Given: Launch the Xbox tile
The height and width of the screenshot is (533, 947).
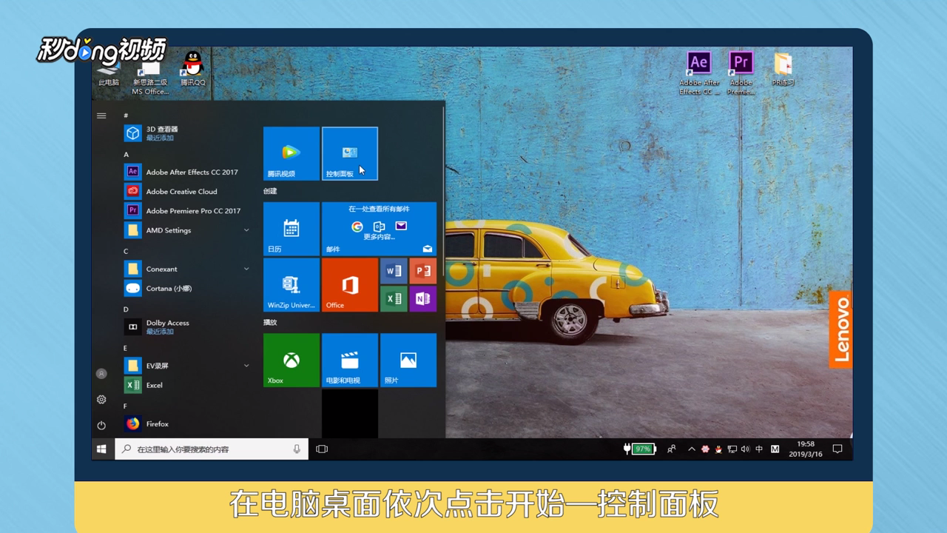Looking at the screenshot, I should (291, 360).
